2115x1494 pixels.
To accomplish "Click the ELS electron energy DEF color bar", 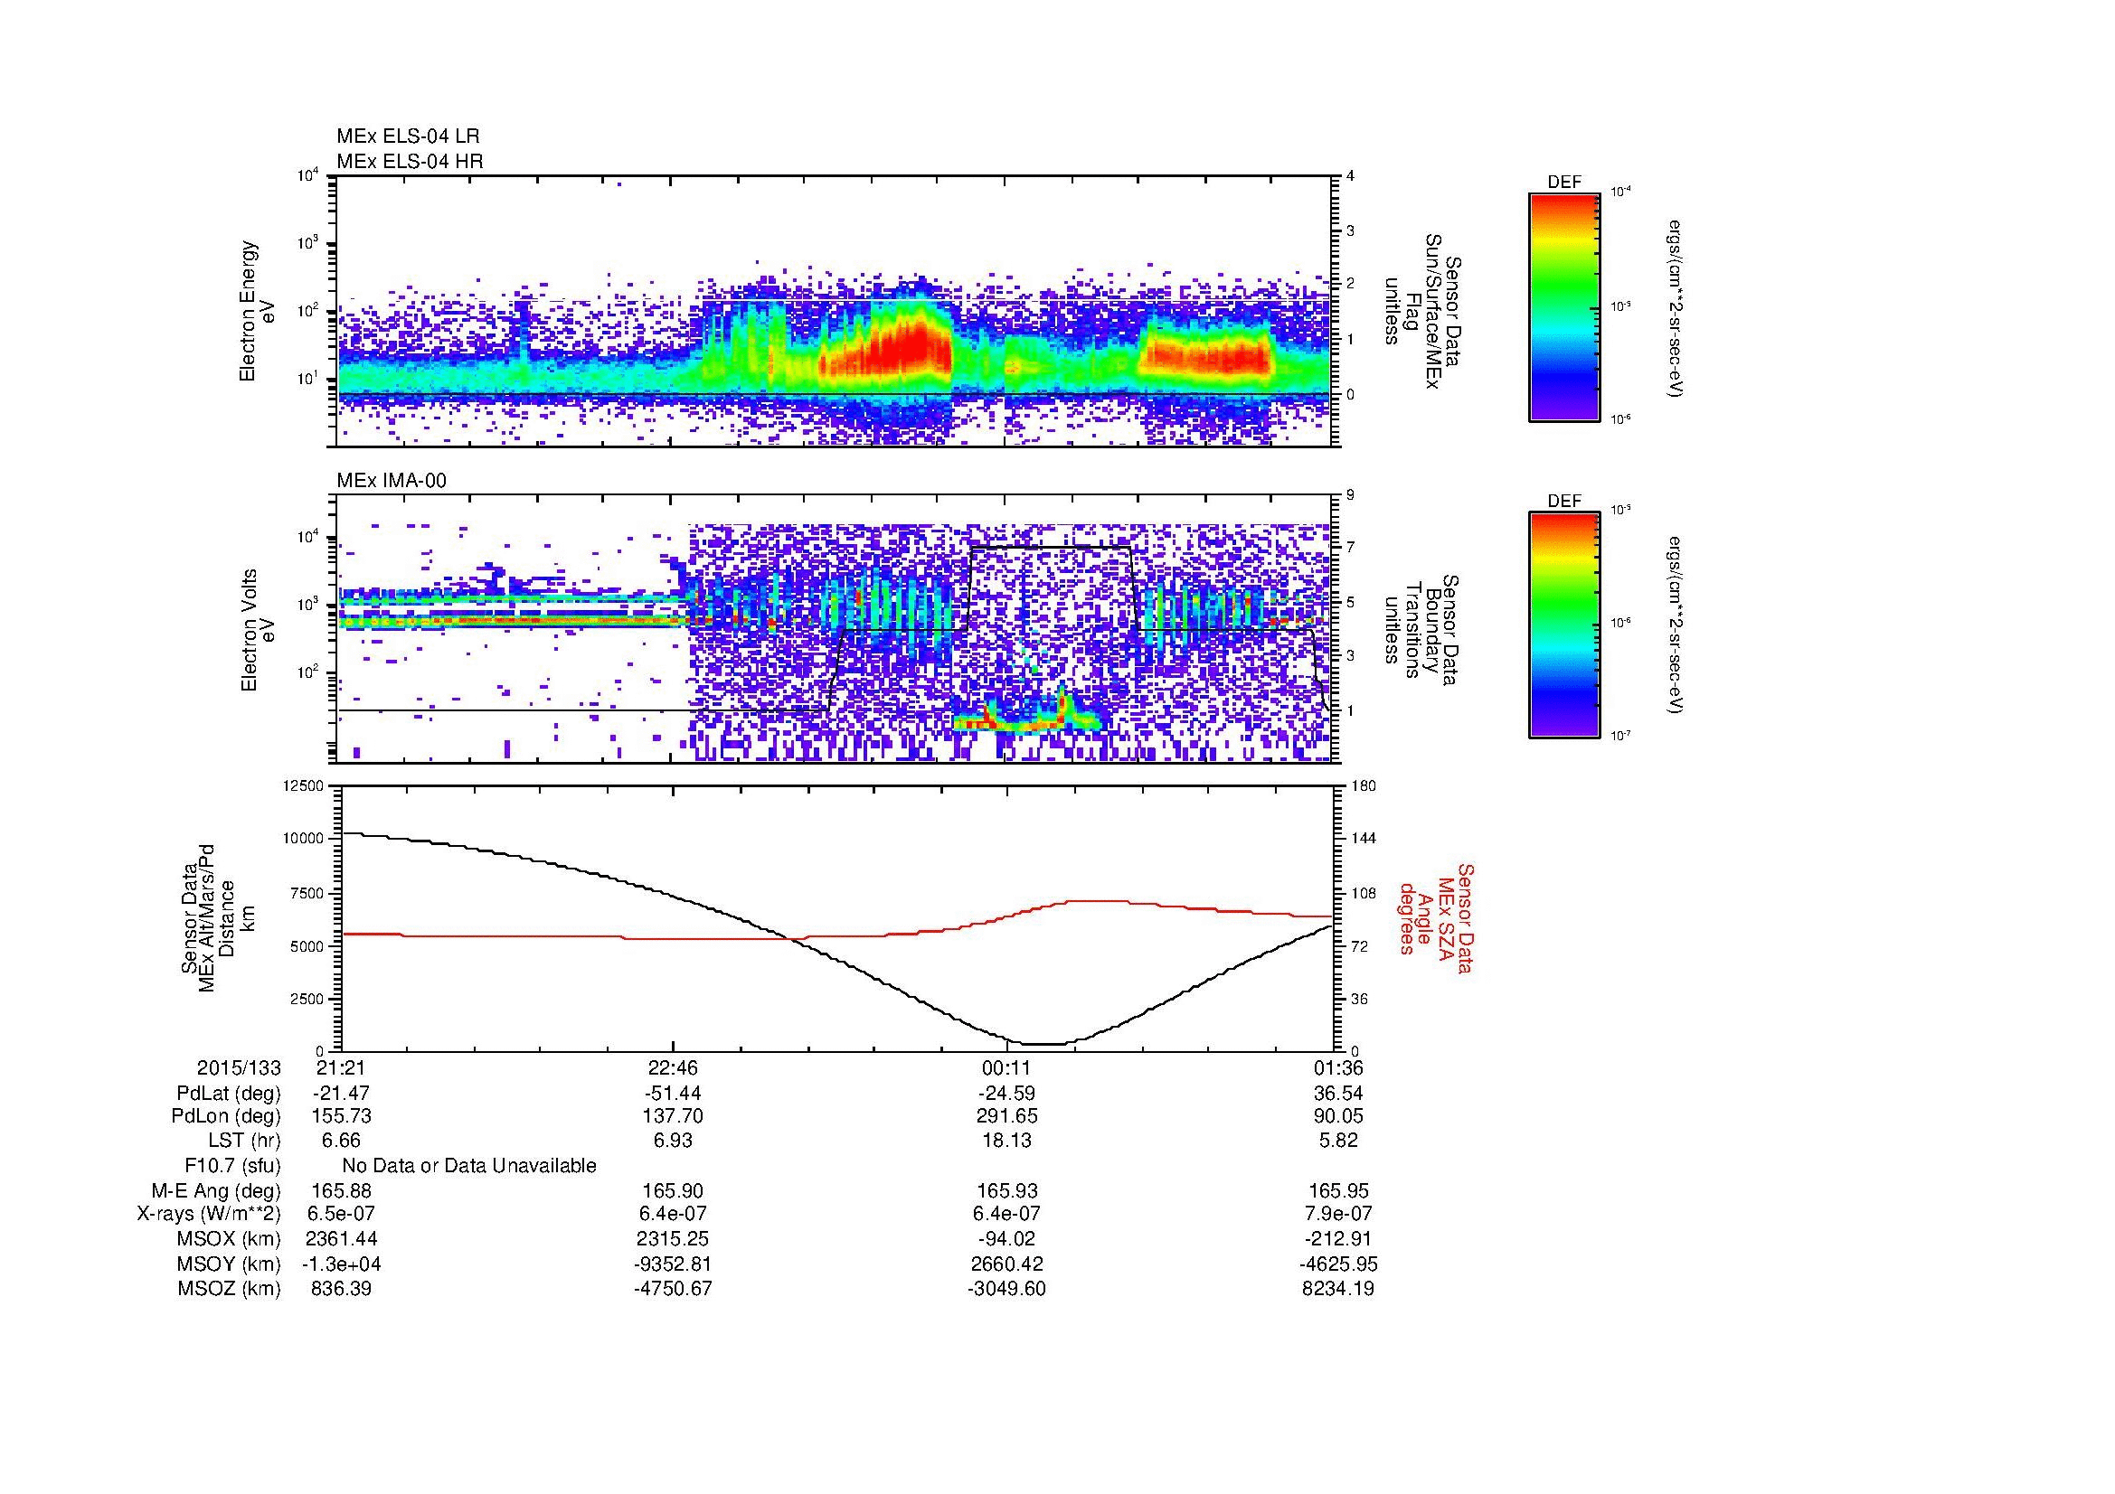I will point(1563,306).
